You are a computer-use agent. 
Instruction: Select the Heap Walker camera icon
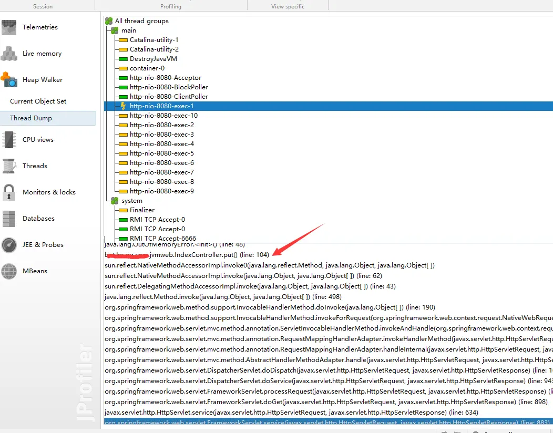(x=9, y=80)
